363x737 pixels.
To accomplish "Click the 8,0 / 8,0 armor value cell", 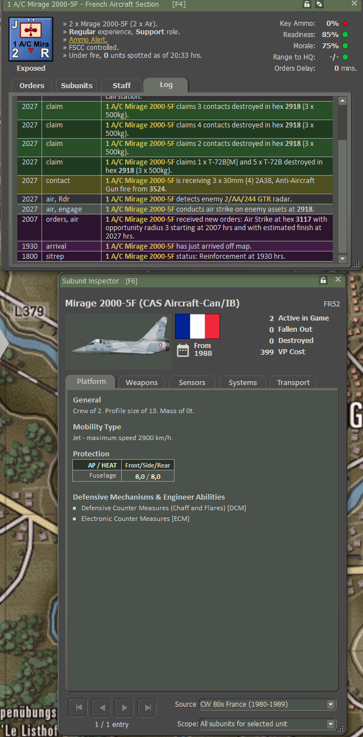I will pos(148,476).
